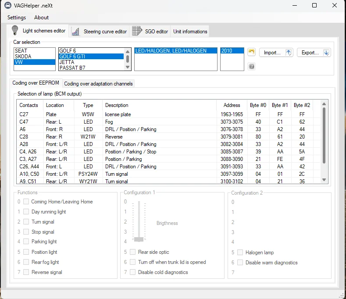
Task: Click the light bulb icon on Light schemes tab
Action: pyautogui.click(x=15, y=31)
